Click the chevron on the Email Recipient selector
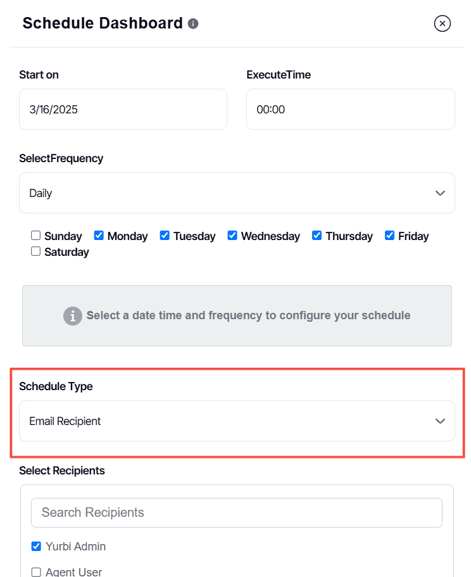The width and height of the screenshot is (471, 577). [440, 421]
